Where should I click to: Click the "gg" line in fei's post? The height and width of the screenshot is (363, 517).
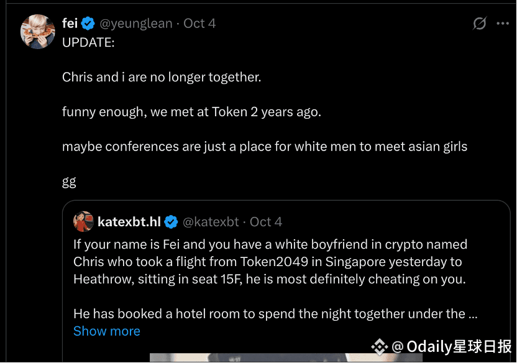pos(69,181)
